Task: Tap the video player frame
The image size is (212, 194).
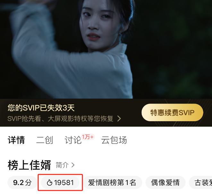Action: [106, 49]
